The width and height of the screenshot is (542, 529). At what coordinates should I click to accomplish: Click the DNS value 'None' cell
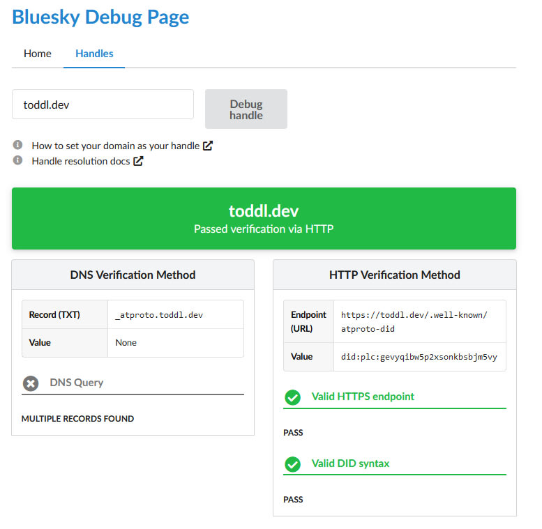176,342
